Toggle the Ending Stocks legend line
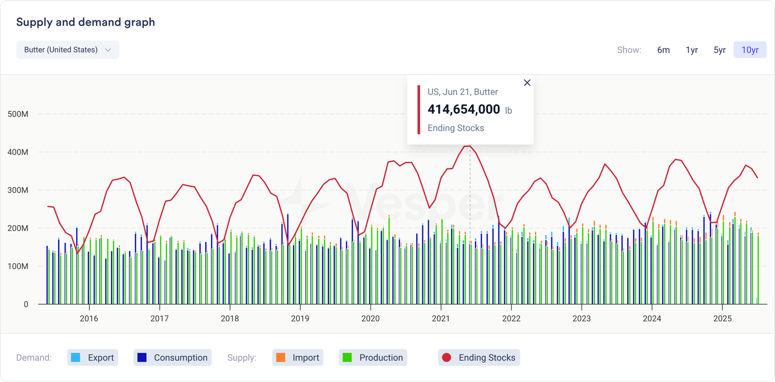775x382 pixels. pos(479,358)
